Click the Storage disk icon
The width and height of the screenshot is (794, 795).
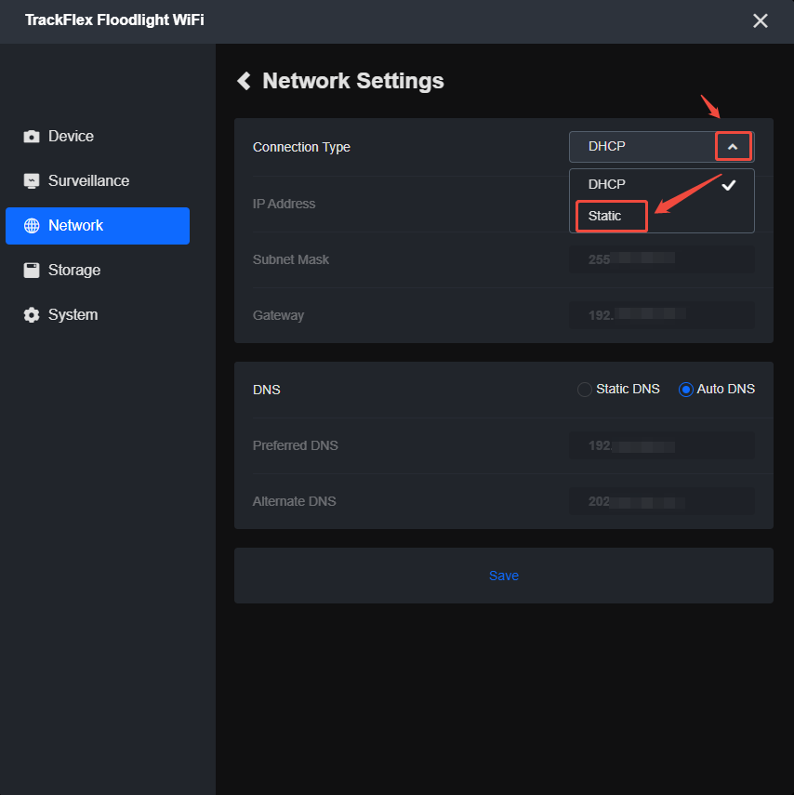pyautogui.click(x=32, y=271)
